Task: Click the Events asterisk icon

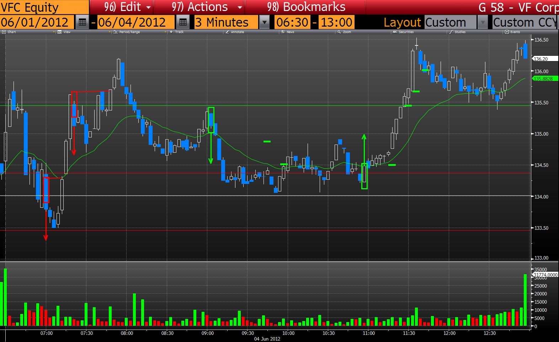Action: pos(507,32)
